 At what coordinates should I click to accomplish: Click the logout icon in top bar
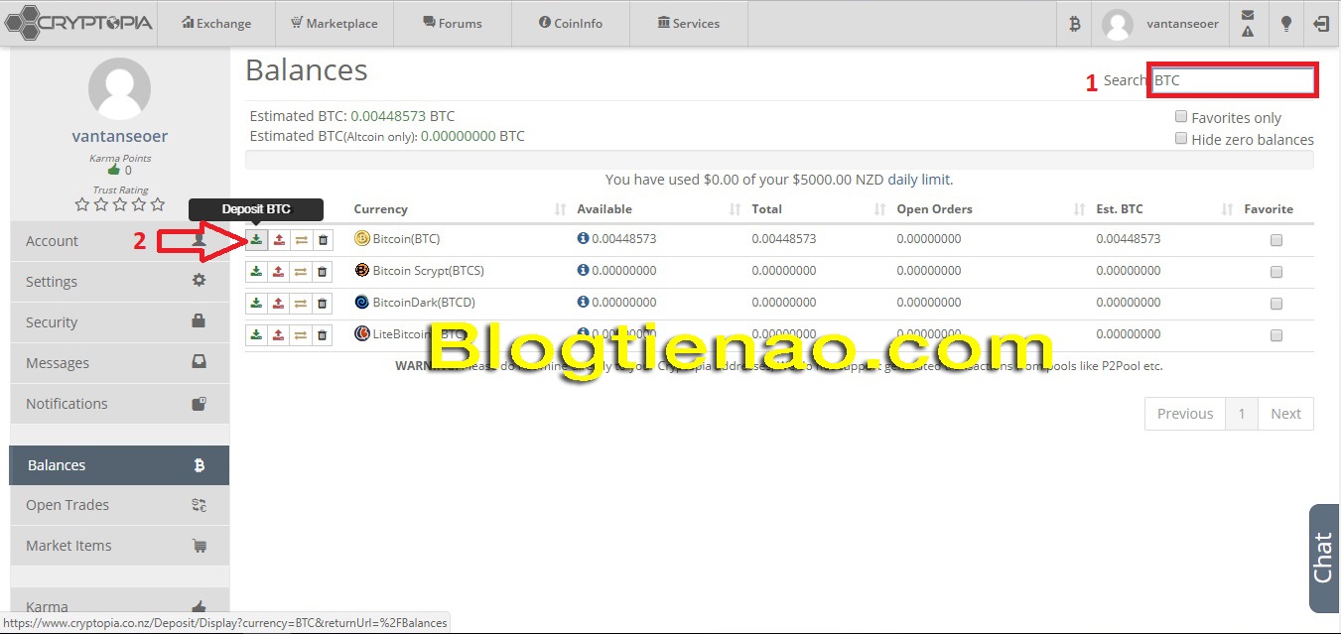coord(1321,24)
